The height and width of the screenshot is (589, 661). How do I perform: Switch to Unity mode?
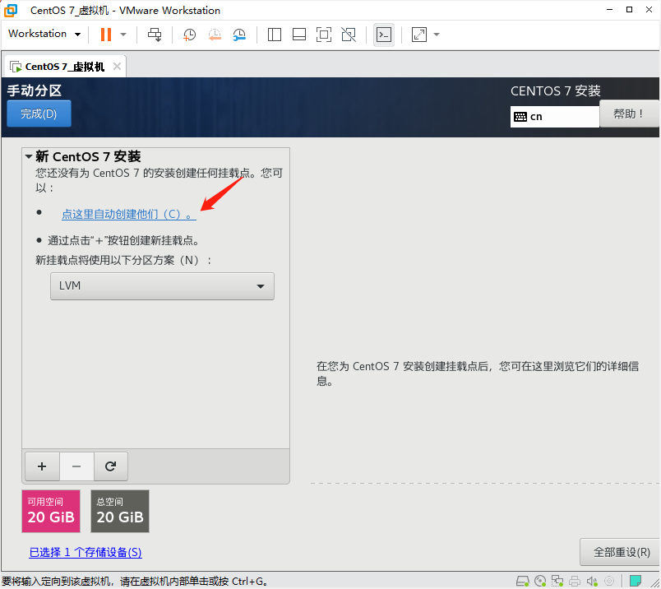tap(349, 35)
